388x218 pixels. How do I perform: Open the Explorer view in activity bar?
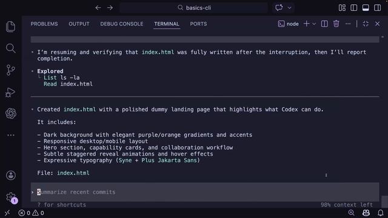tap(11, 27)
